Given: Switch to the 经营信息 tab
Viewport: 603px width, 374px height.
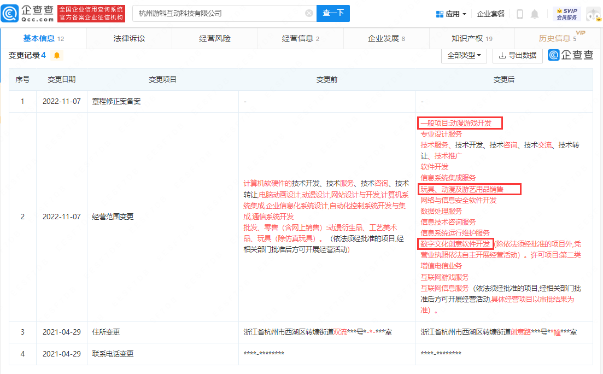Looking at the screenshot, I should click(x=301, y=38).
